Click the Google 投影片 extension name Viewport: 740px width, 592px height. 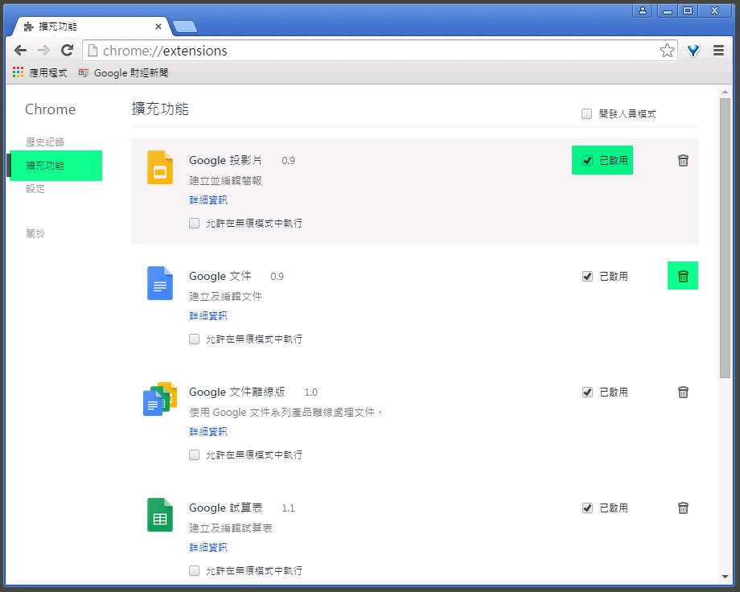[225, 161]
